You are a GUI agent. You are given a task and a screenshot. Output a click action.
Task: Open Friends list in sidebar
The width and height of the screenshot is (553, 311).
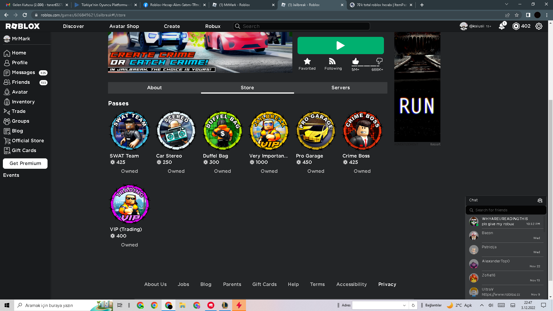(x=25, y=82)
